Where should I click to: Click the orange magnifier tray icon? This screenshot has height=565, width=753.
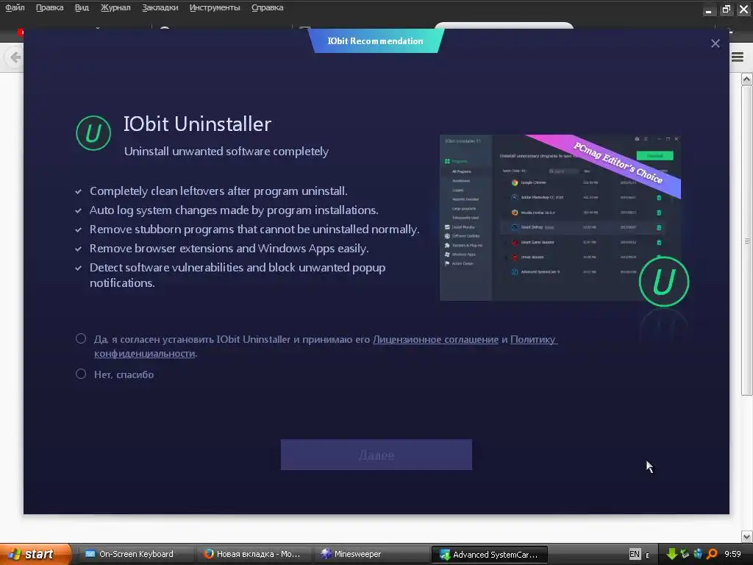712,554
